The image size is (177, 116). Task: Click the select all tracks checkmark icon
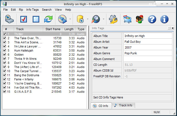24,19
